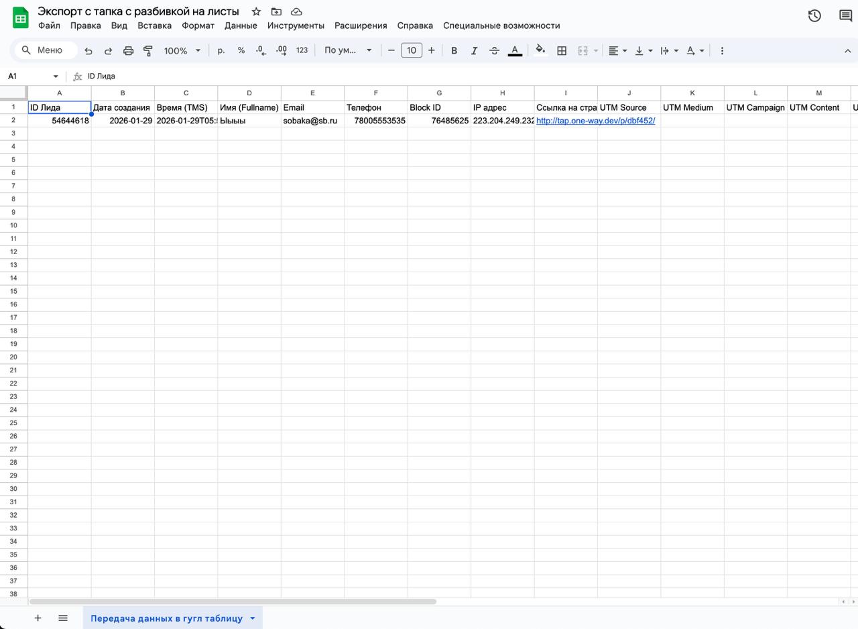Open the cell borders tool

click(562, 51)
